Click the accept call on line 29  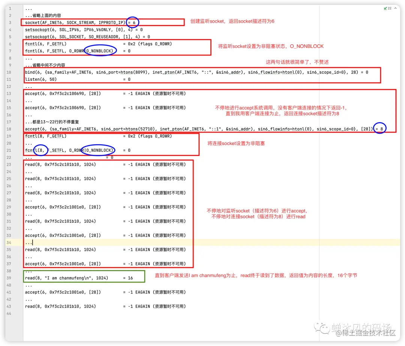[105, 207]
